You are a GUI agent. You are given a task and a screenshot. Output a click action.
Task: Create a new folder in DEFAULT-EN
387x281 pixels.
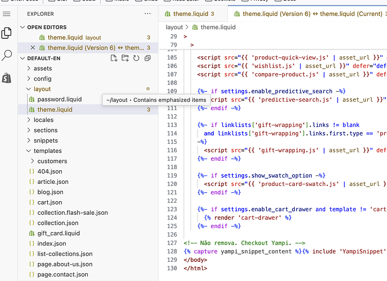pos(125,58)
